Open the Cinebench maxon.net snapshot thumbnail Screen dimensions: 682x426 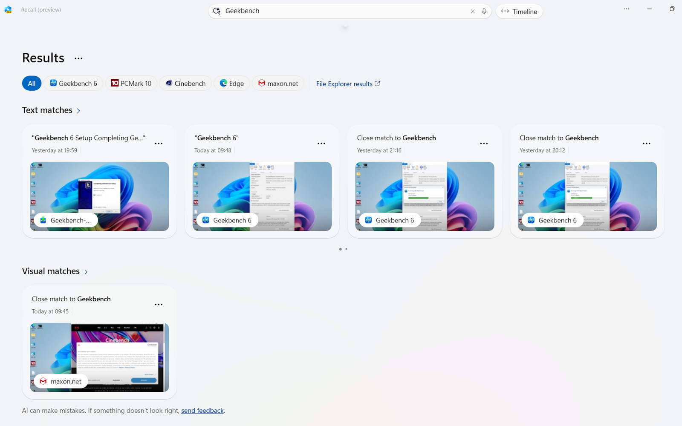(99, 357)
